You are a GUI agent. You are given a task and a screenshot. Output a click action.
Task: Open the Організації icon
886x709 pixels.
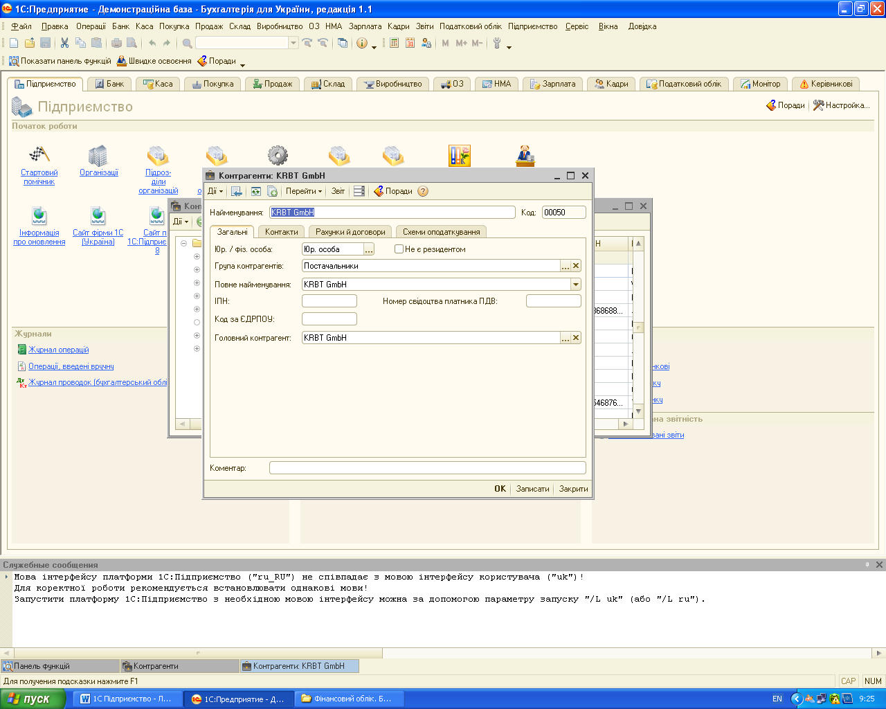98,156
